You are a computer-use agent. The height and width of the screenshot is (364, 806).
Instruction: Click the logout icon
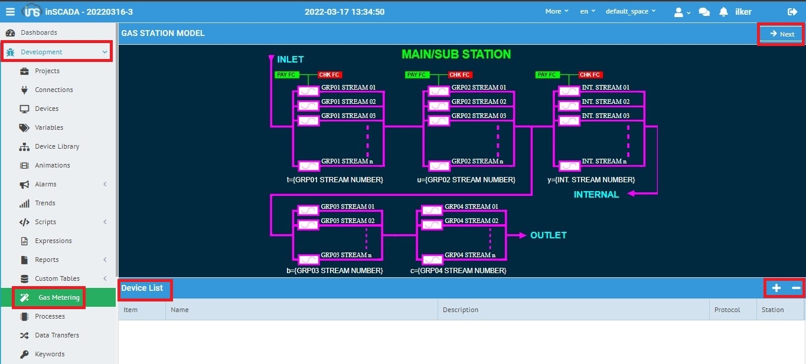[792, 12]
